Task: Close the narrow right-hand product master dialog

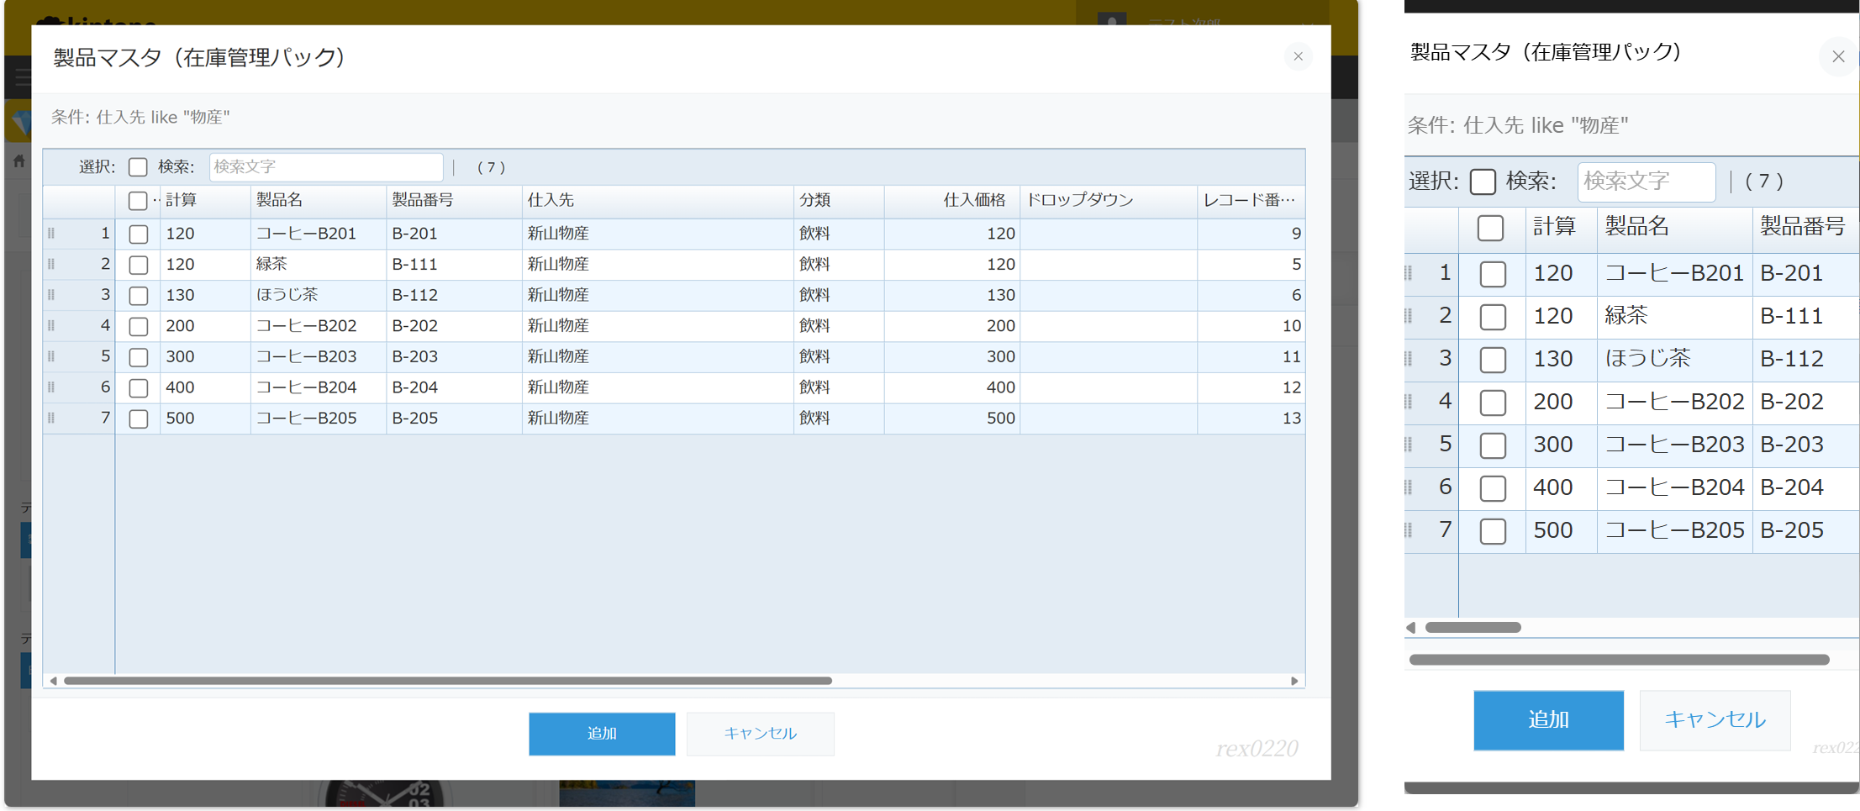Action: pyautogui.click(x=1837, y=56)
